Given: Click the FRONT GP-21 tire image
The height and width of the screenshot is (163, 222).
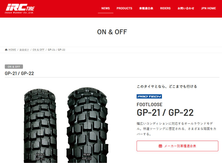Looking at the screenshot, I should (x=40, y=126).
